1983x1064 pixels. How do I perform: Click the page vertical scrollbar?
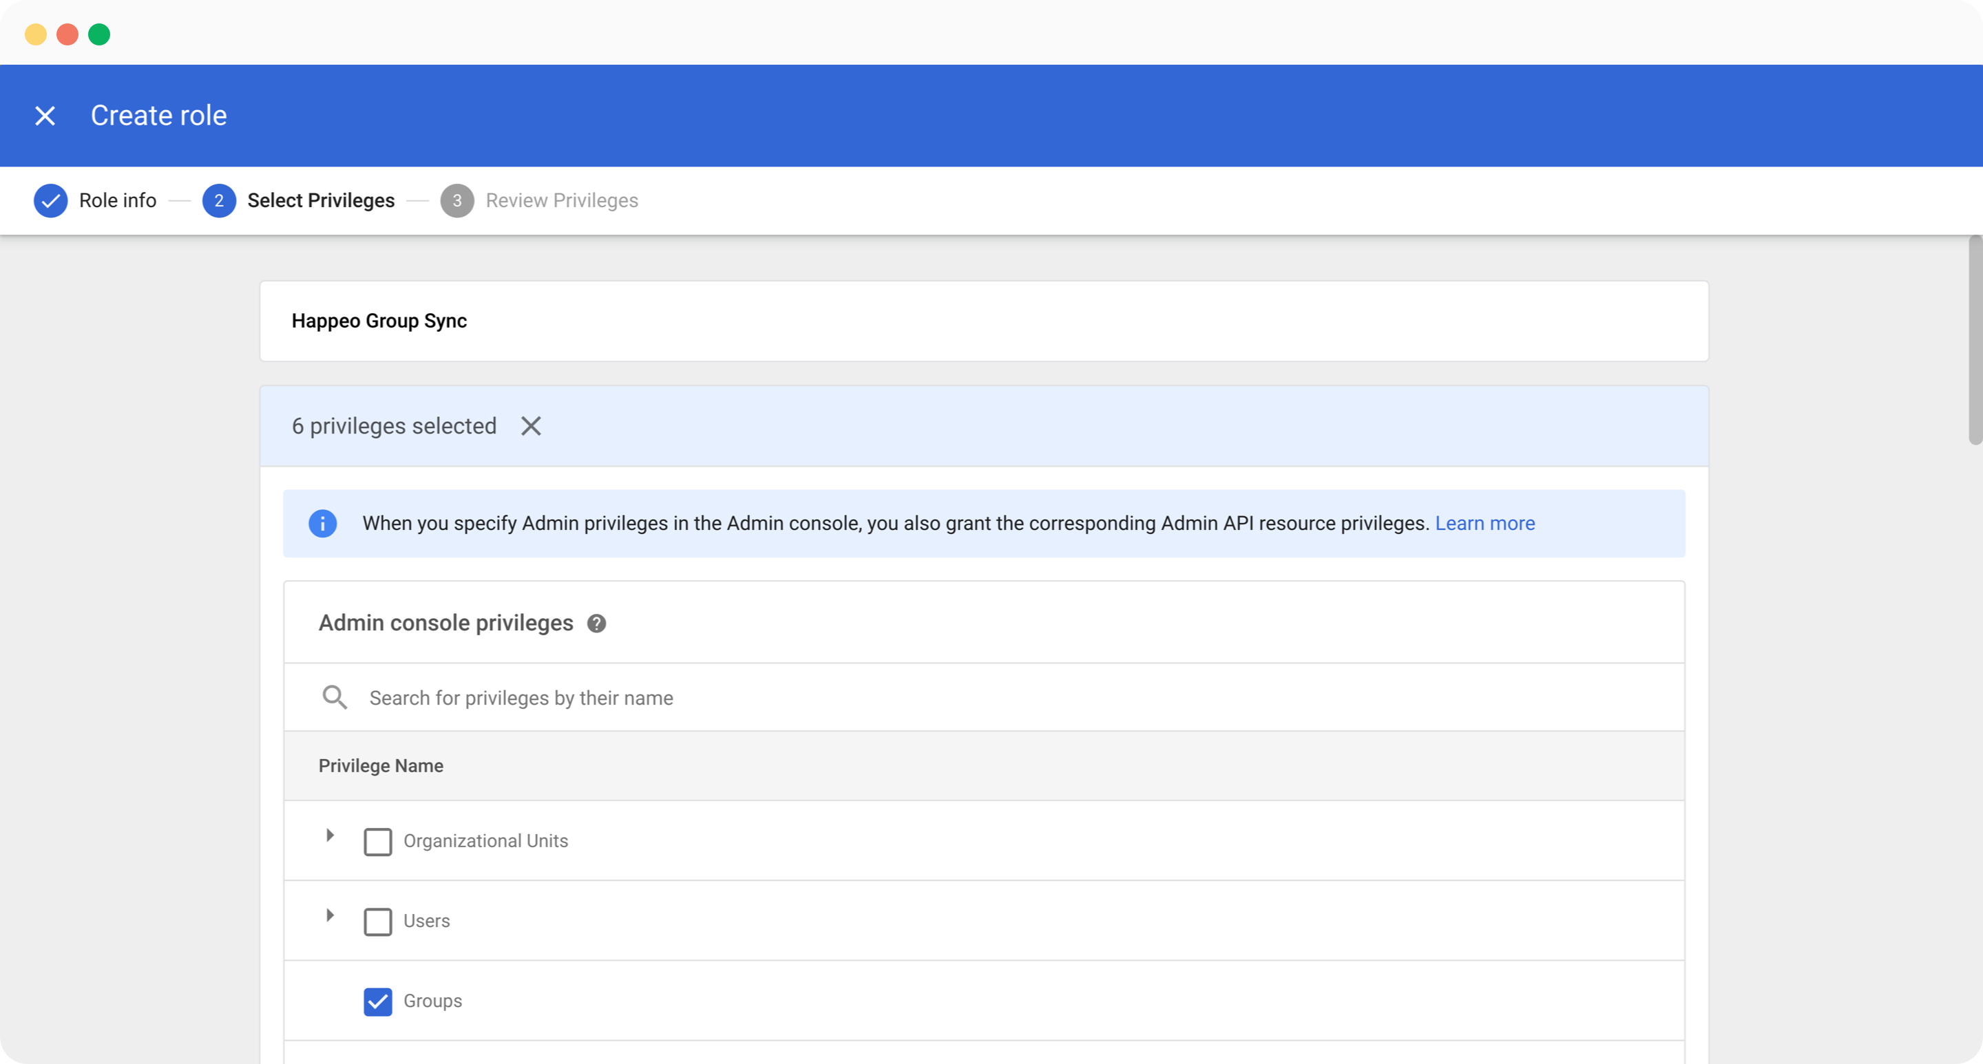pos(1975,341)
